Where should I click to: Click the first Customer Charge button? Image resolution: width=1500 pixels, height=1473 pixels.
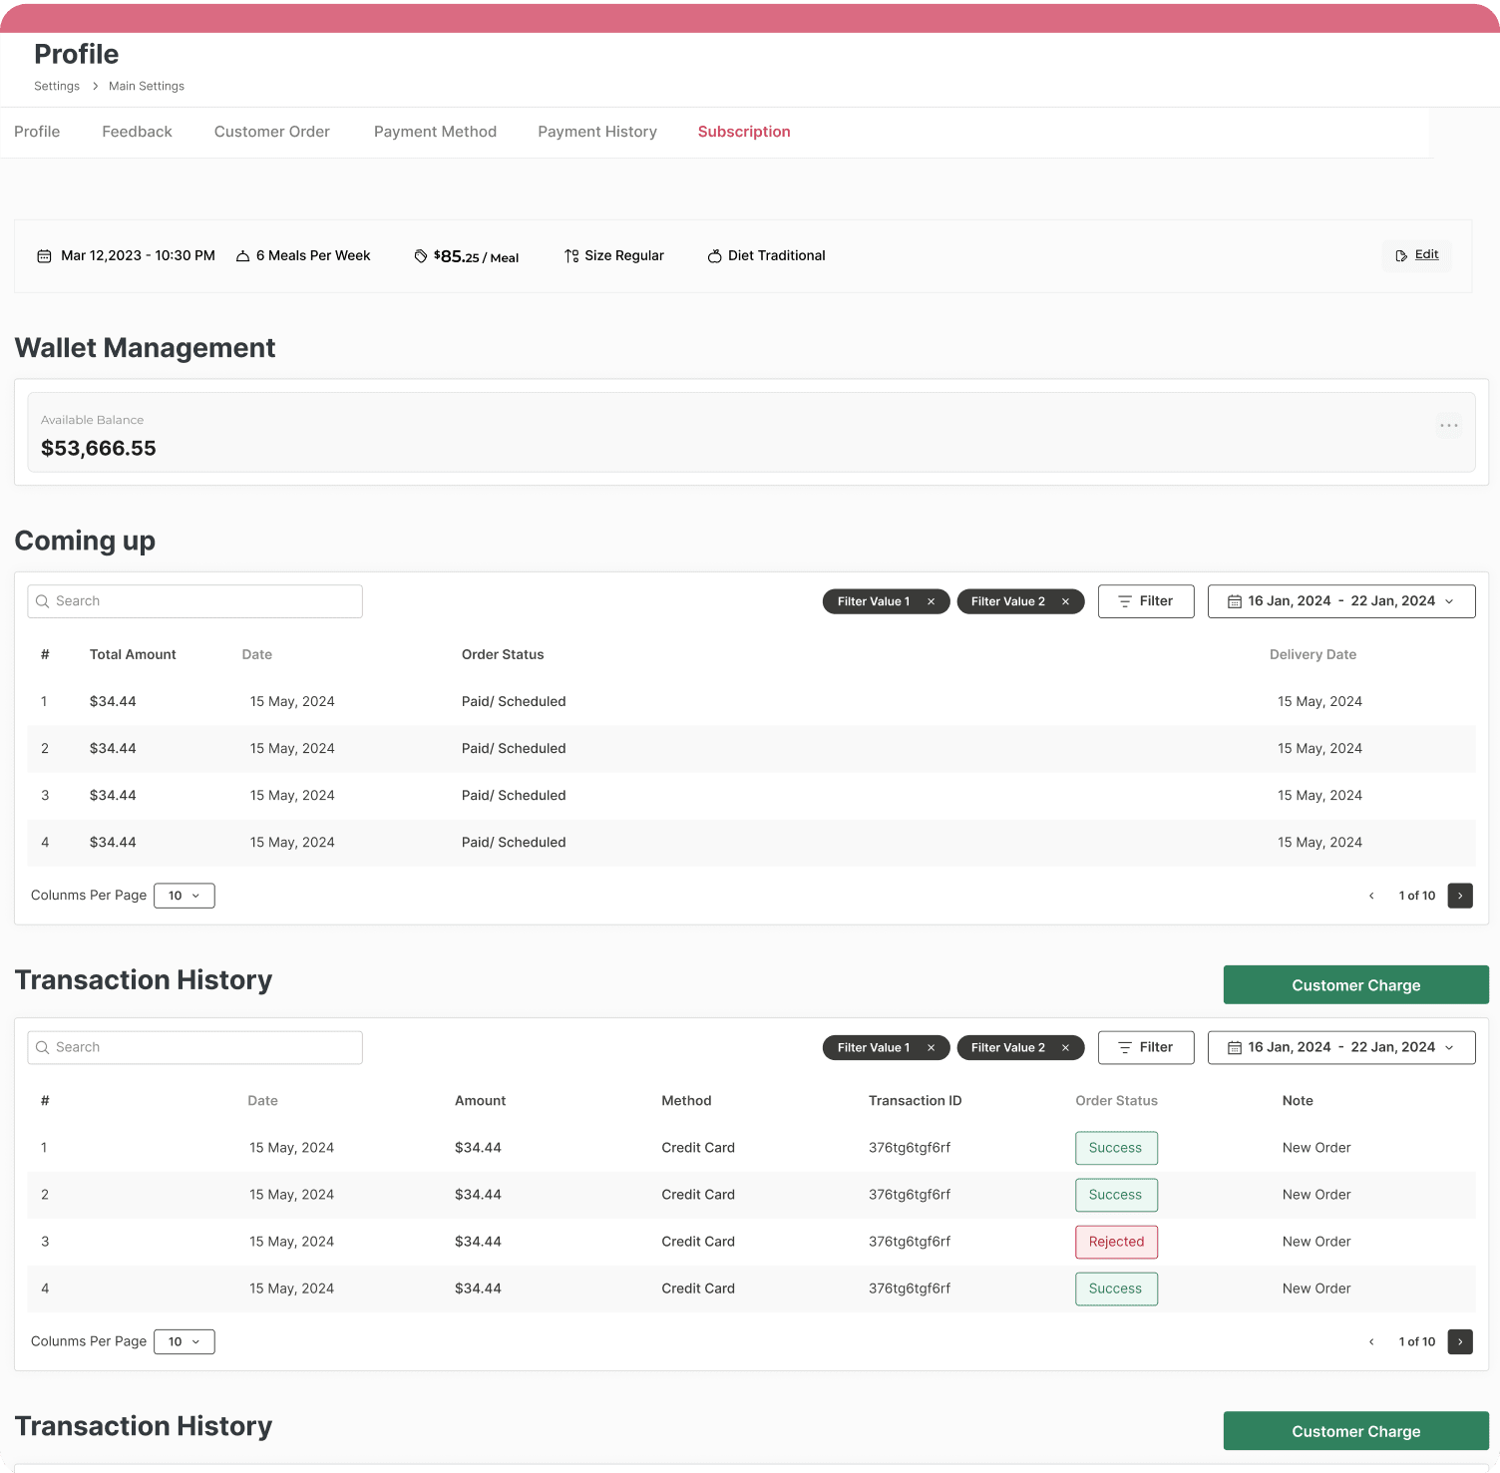tap(1355, 985)
